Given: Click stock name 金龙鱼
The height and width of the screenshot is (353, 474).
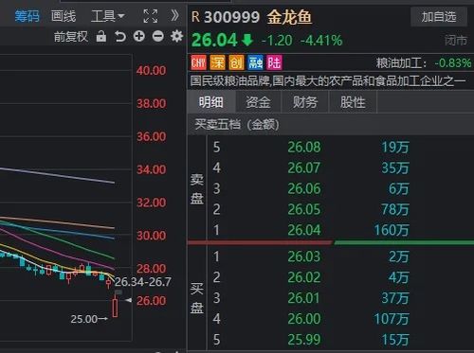Looking at the screenshot, I should 289,17.
